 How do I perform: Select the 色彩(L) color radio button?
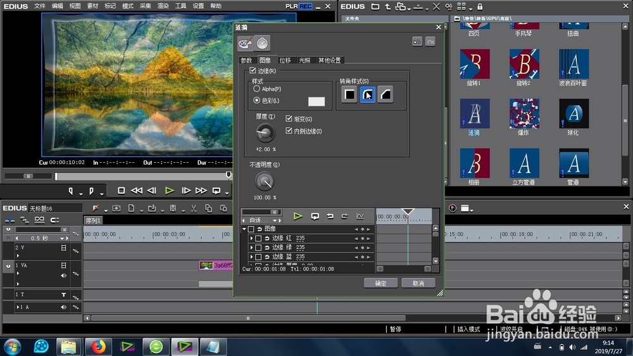click(x=256, y=100)
